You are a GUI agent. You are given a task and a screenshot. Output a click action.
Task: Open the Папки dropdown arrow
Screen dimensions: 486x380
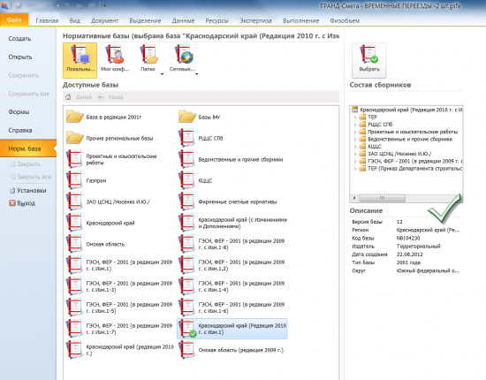(162, 74)
